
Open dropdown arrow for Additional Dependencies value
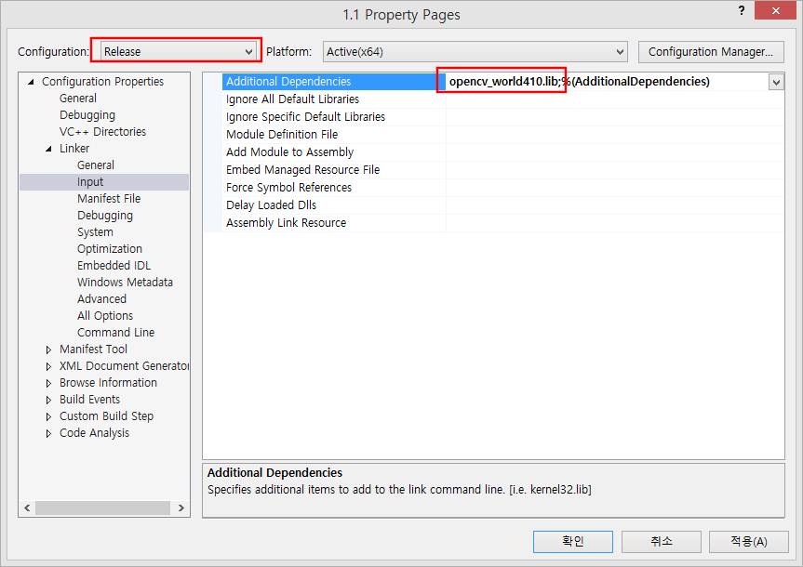click(776, 82)
